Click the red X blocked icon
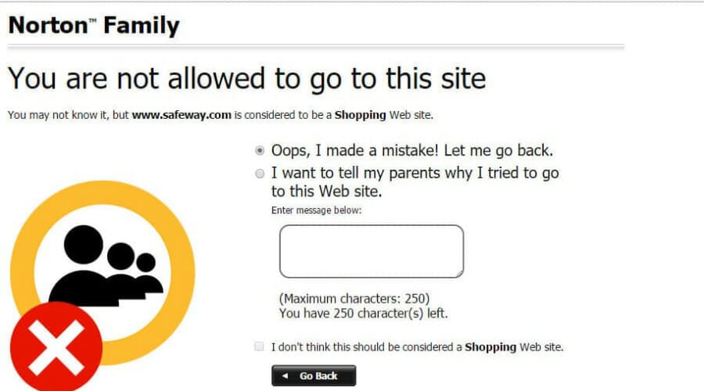 [56, 346]
